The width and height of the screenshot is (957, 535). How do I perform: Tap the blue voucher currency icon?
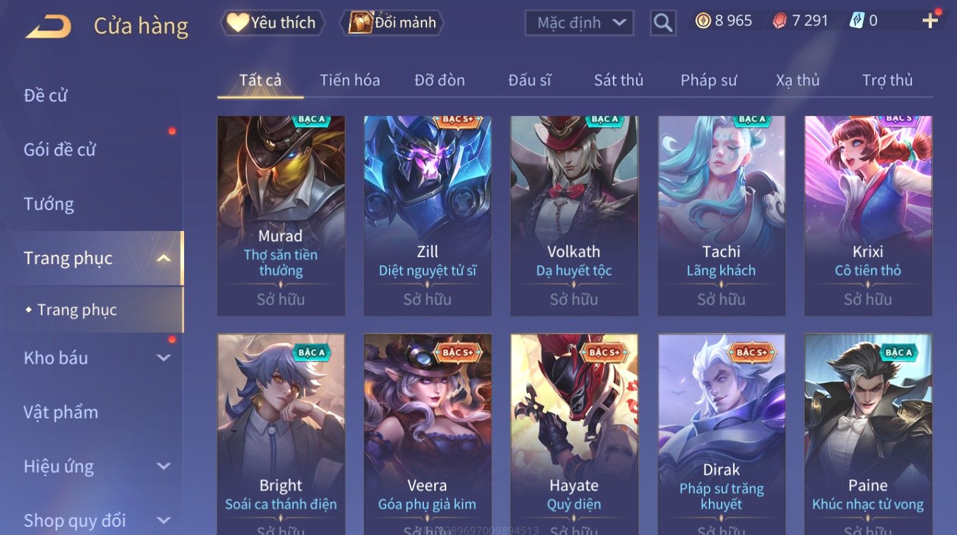point(857,21)
